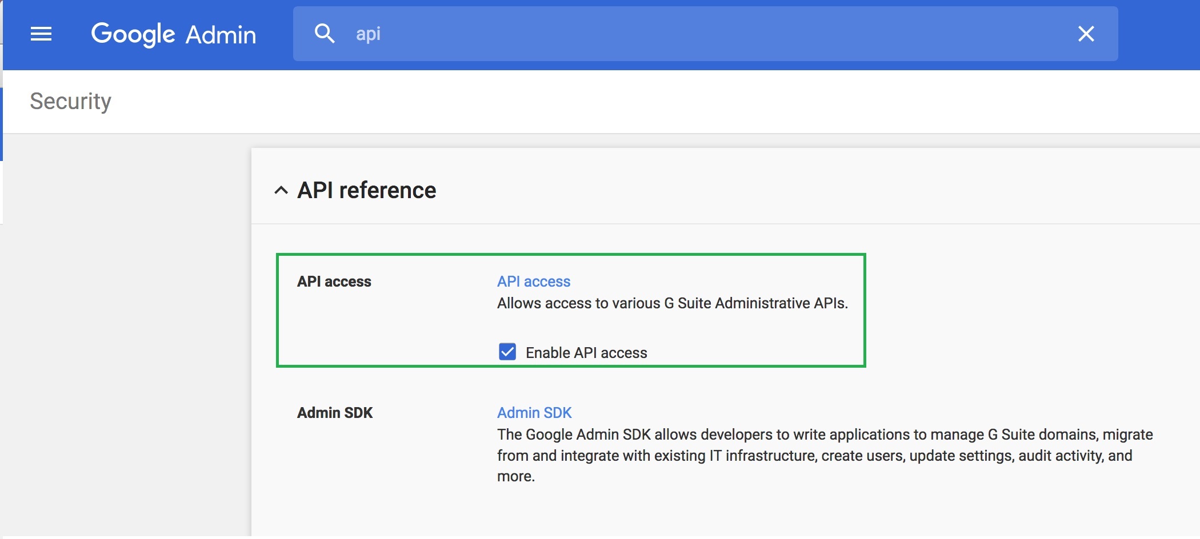Click the 'Enable API access' label text
This screenshot has width=1200, height=539.
(x=586, y=353)
